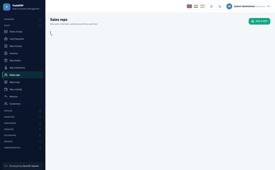The image size is (275, 170).
Task: Click the Customers users icon
Action: coord(6,103)
